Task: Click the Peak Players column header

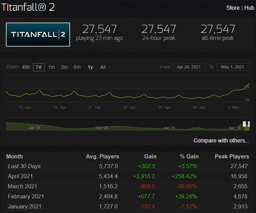Action: pyautogui.click(x=232, y=156)
